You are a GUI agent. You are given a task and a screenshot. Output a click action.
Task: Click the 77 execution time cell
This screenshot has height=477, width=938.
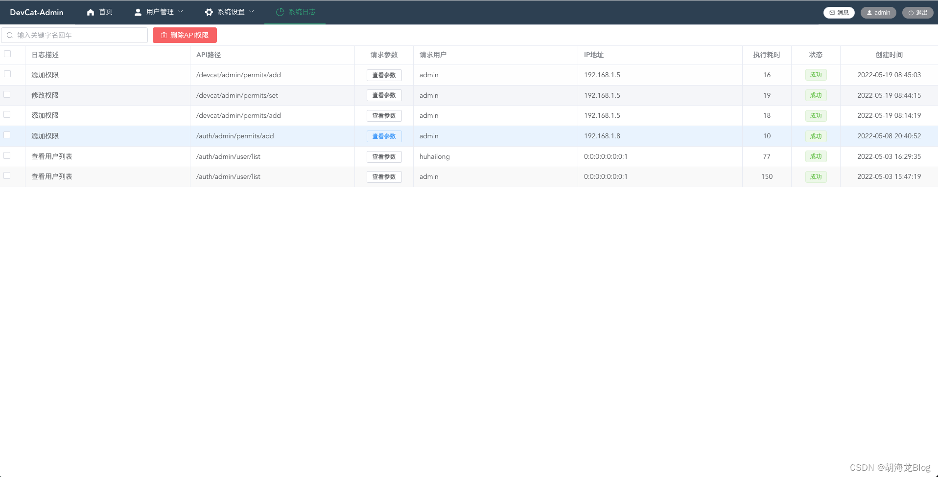click(767, 156)
